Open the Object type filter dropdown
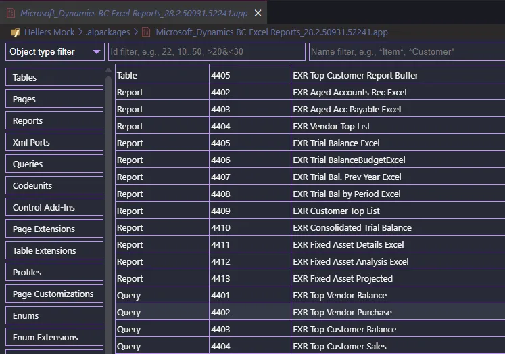Viewport: 505px width, 354px height. 55,52
